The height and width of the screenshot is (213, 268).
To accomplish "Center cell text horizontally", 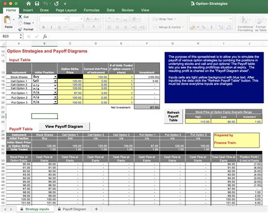I will 117,27.
